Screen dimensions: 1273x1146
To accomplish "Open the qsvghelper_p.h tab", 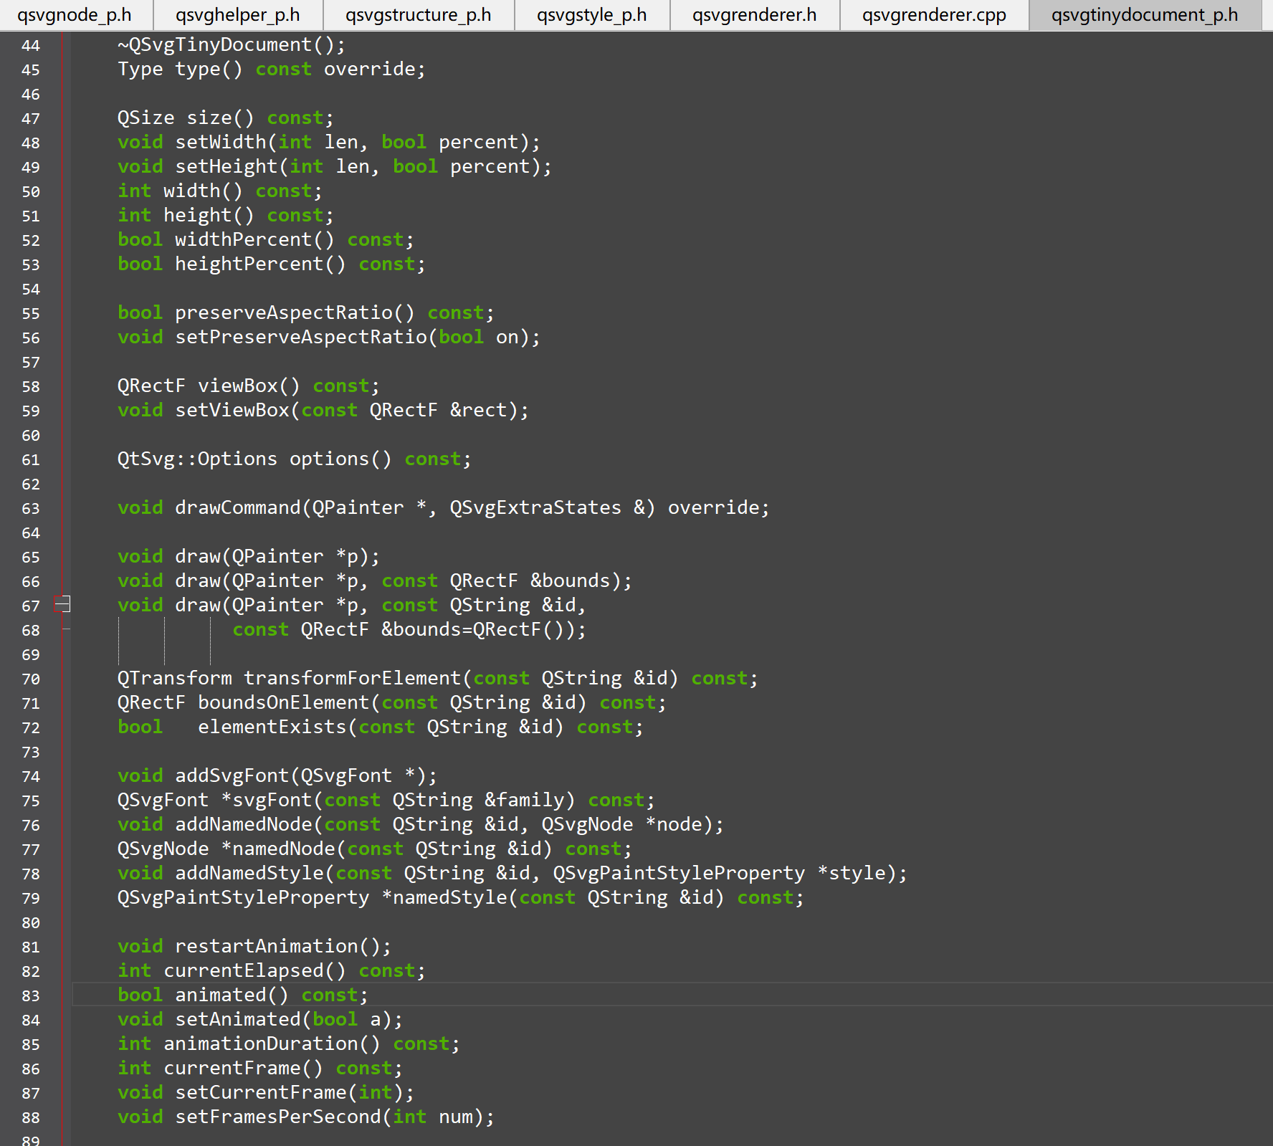I will (237, 15).
